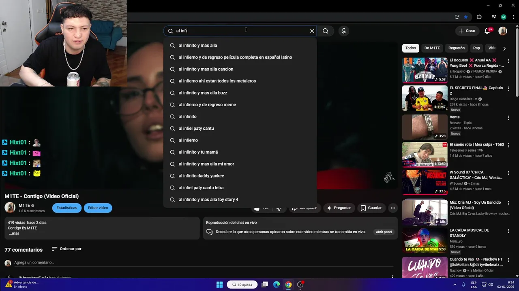Image resolution: width=519 pixels, height=291 pixels.
Task: Clear the search box with the X icon
Action: click(312, 31)
